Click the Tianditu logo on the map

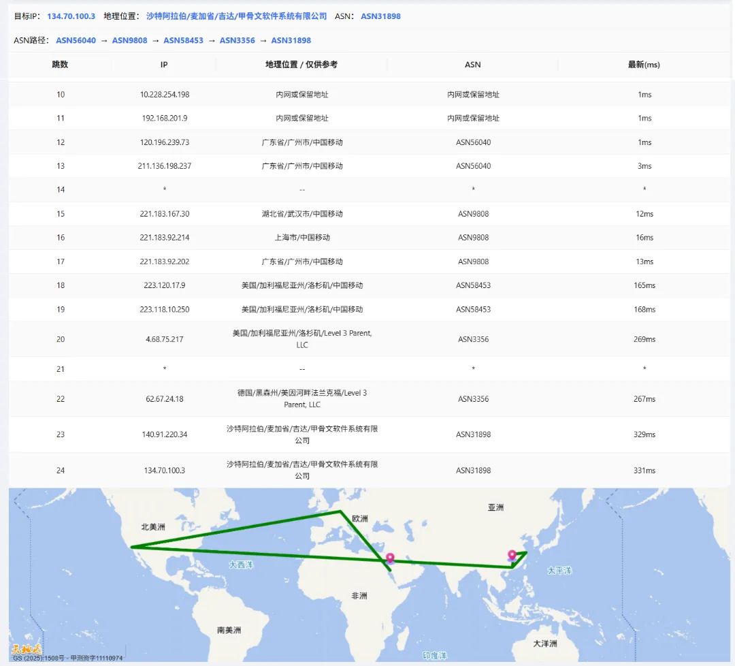[x=27, y=649]
